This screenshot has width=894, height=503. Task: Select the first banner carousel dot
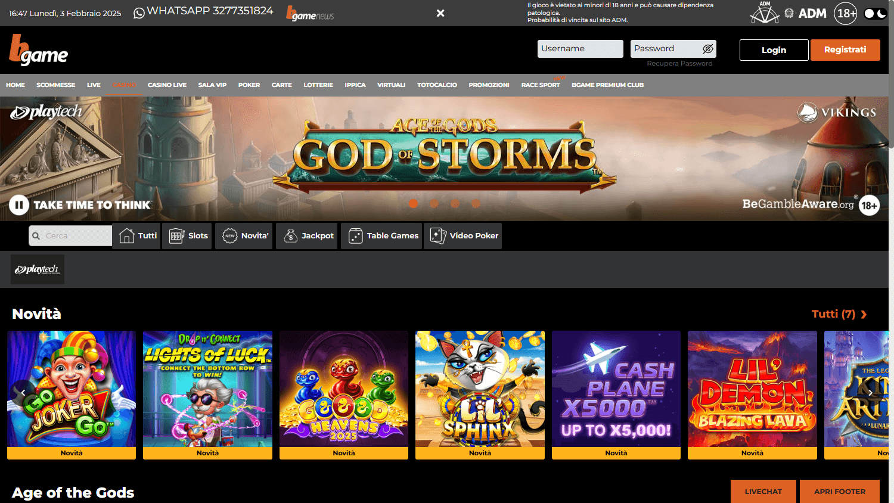coord(413,204)
